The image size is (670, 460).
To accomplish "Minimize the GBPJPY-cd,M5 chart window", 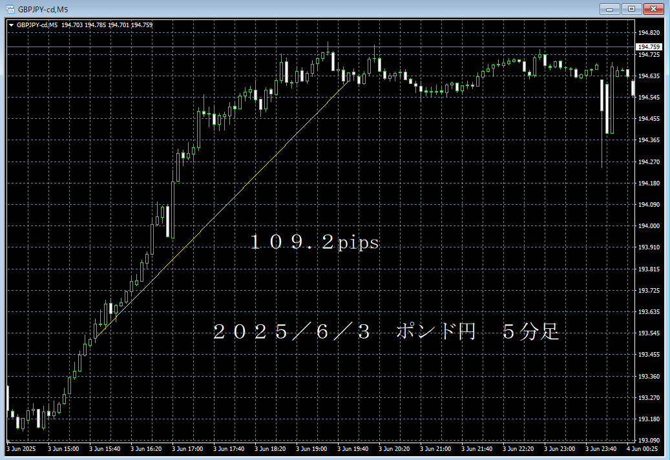I will point(610,9).
